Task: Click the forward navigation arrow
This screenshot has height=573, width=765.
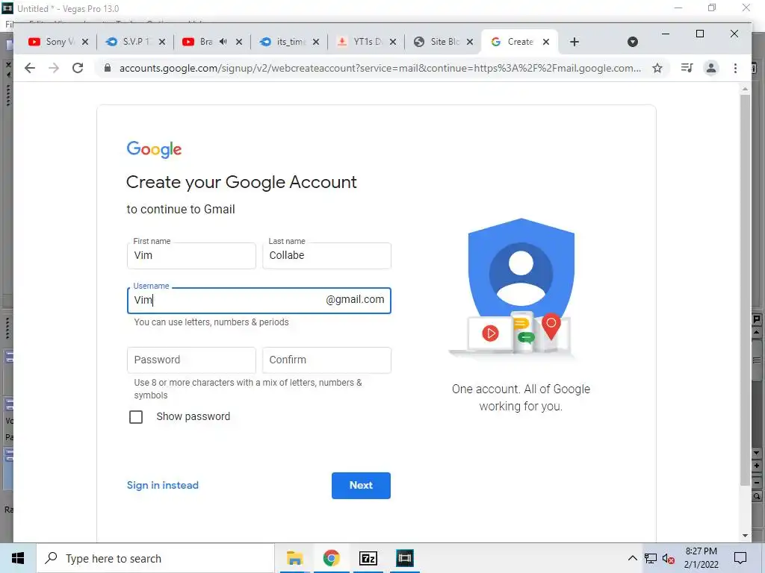Action: pos(54,68)
